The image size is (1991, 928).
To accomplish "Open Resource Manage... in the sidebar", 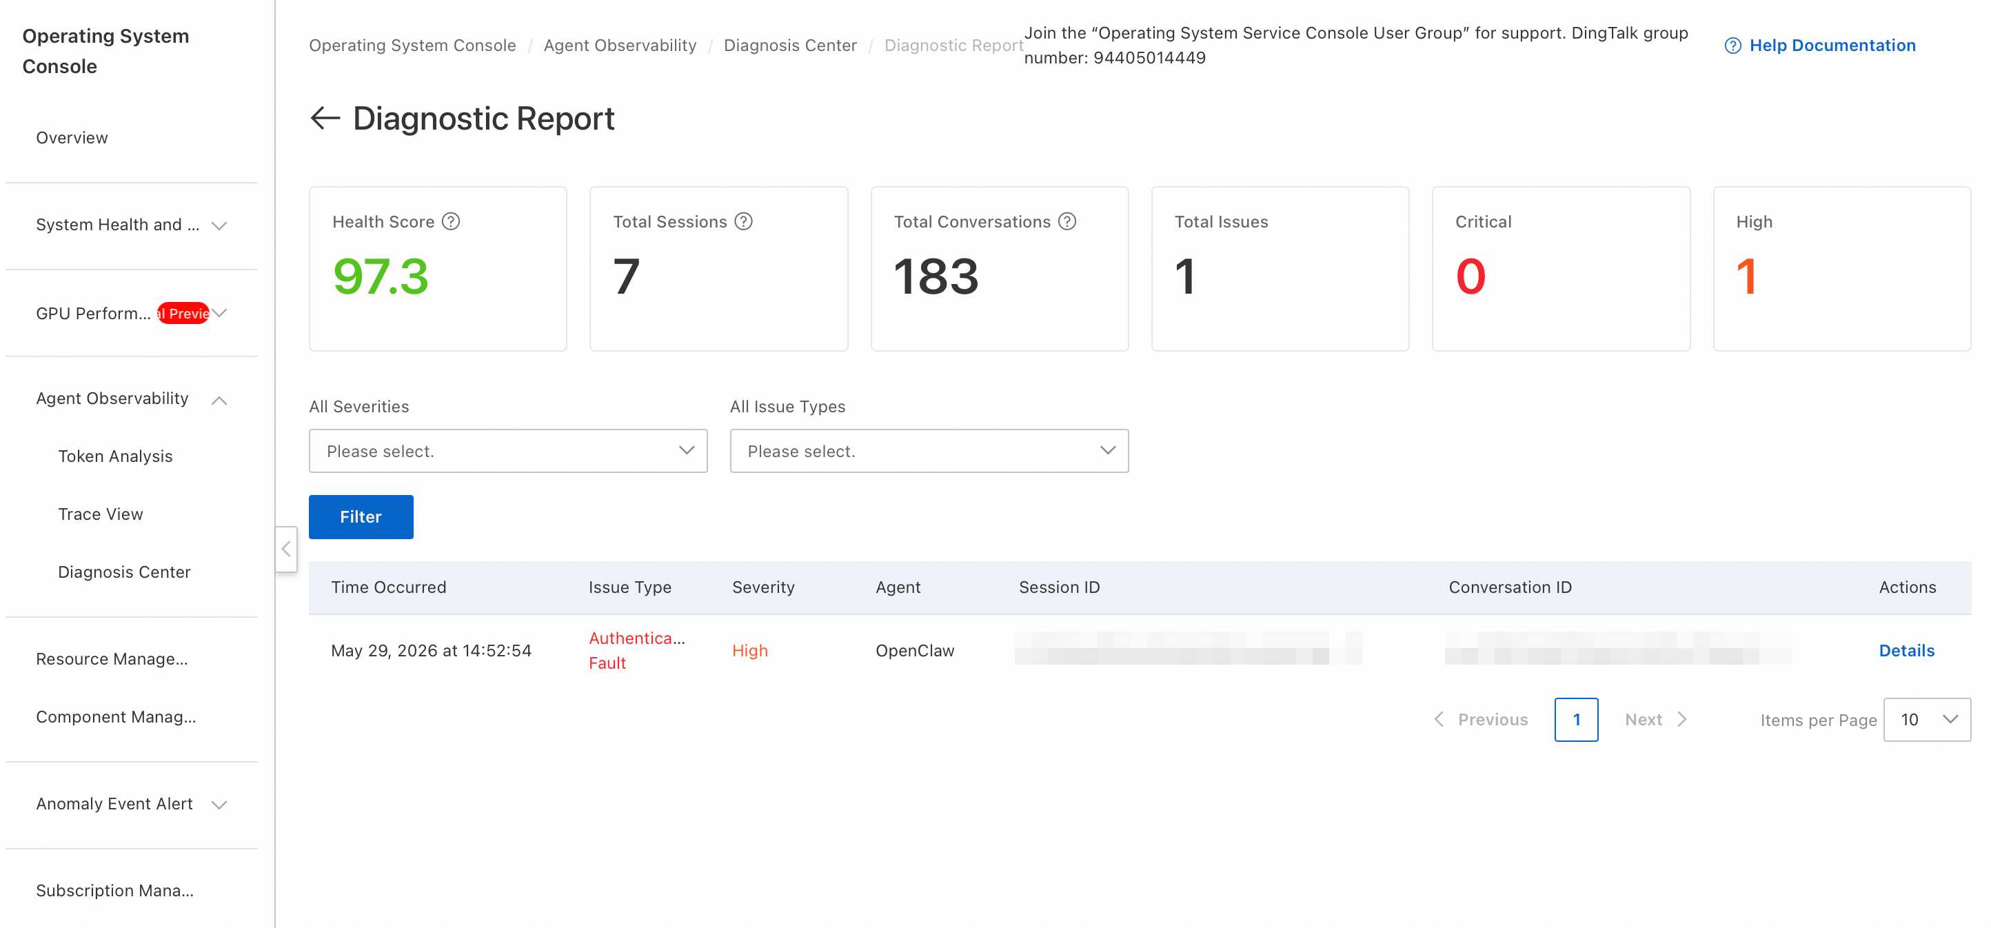I will tap(112, 659).
